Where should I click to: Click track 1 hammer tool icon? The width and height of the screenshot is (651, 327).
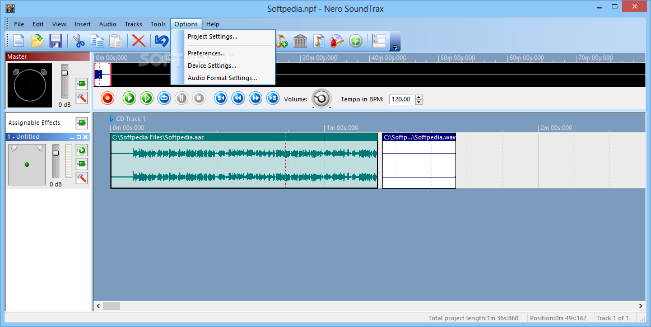82,178
